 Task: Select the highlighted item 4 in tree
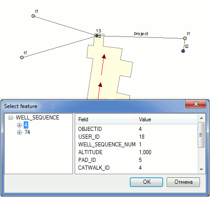tap(26, 125)
